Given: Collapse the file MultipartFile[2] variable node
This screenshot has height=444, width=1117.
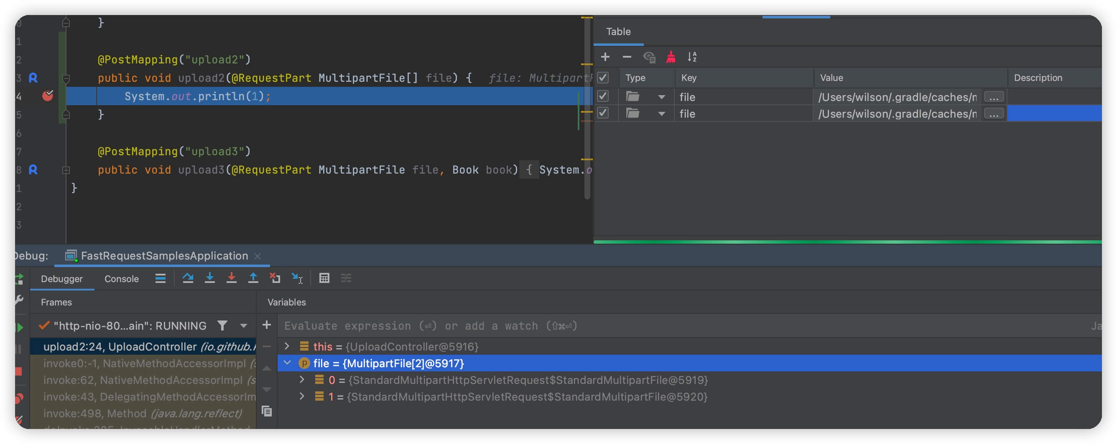Looking at the screenshot, I should pos(287,363).
